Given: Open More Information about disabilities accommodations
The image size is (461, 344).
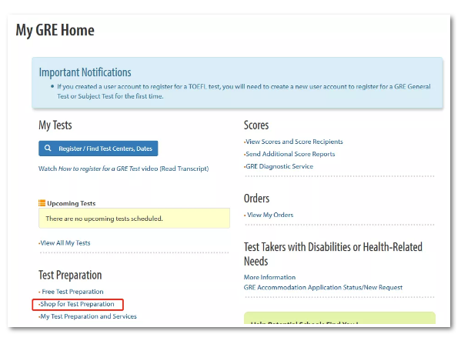Looking at the screenshot, I should coord(269,277).
